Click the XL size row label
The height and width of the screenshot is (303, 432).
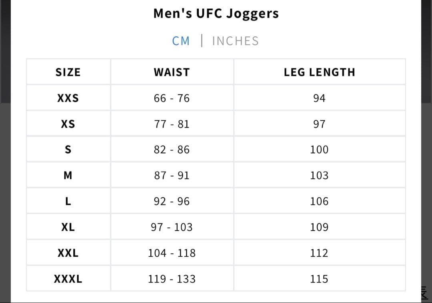68,227
